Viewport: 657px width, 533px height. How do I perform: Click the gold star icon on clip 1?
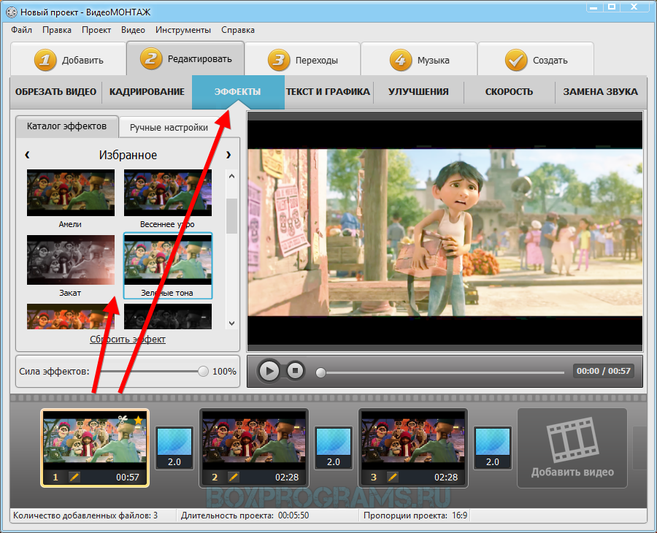[x=138, y=421]
